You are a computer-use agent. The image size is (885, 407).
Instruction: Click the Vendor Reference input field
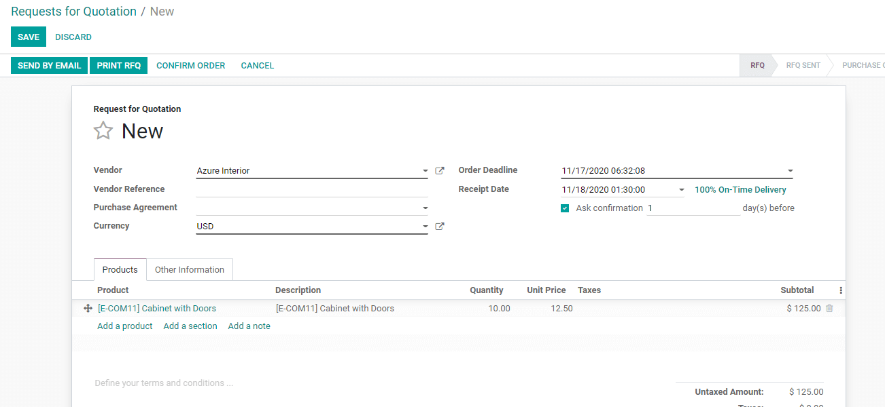(x=311, y=190)
